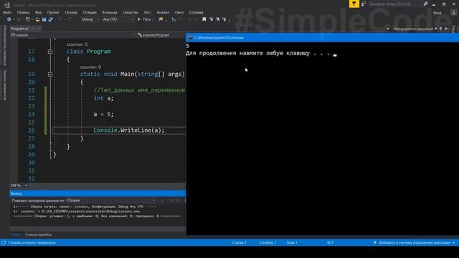Click the build succeeded status bar message
459x258 pixels.
(x=32, y=243)
